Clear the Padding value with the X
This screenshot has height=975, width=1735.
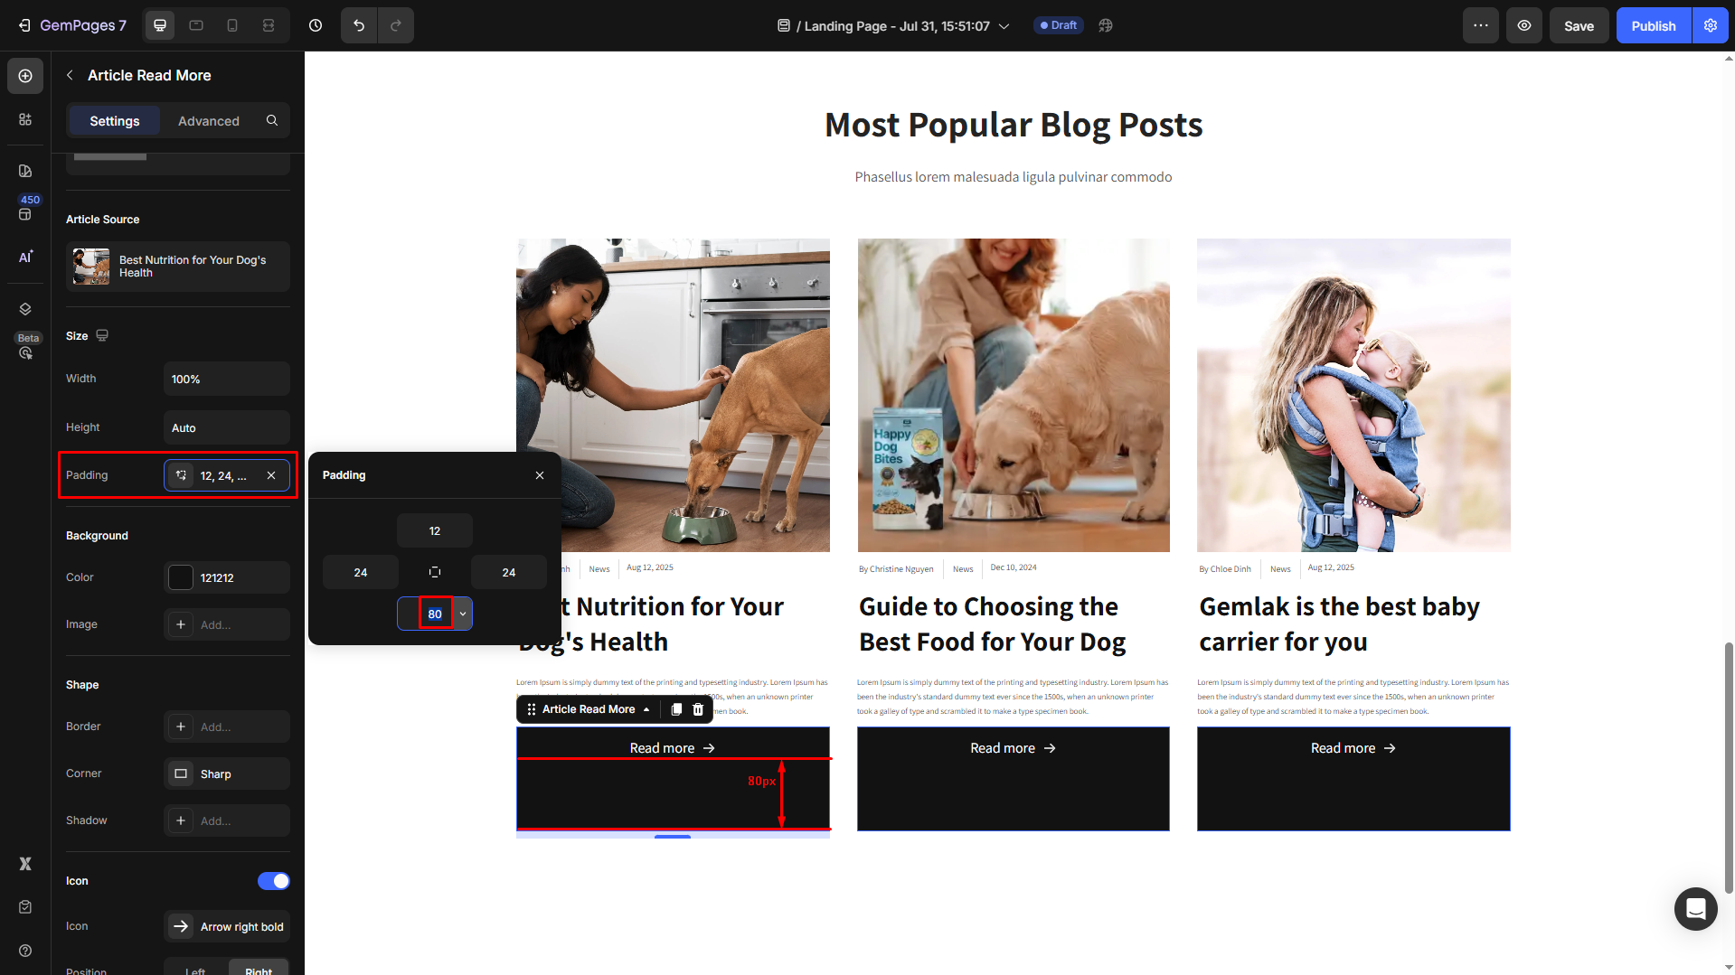tap(271, 475)
